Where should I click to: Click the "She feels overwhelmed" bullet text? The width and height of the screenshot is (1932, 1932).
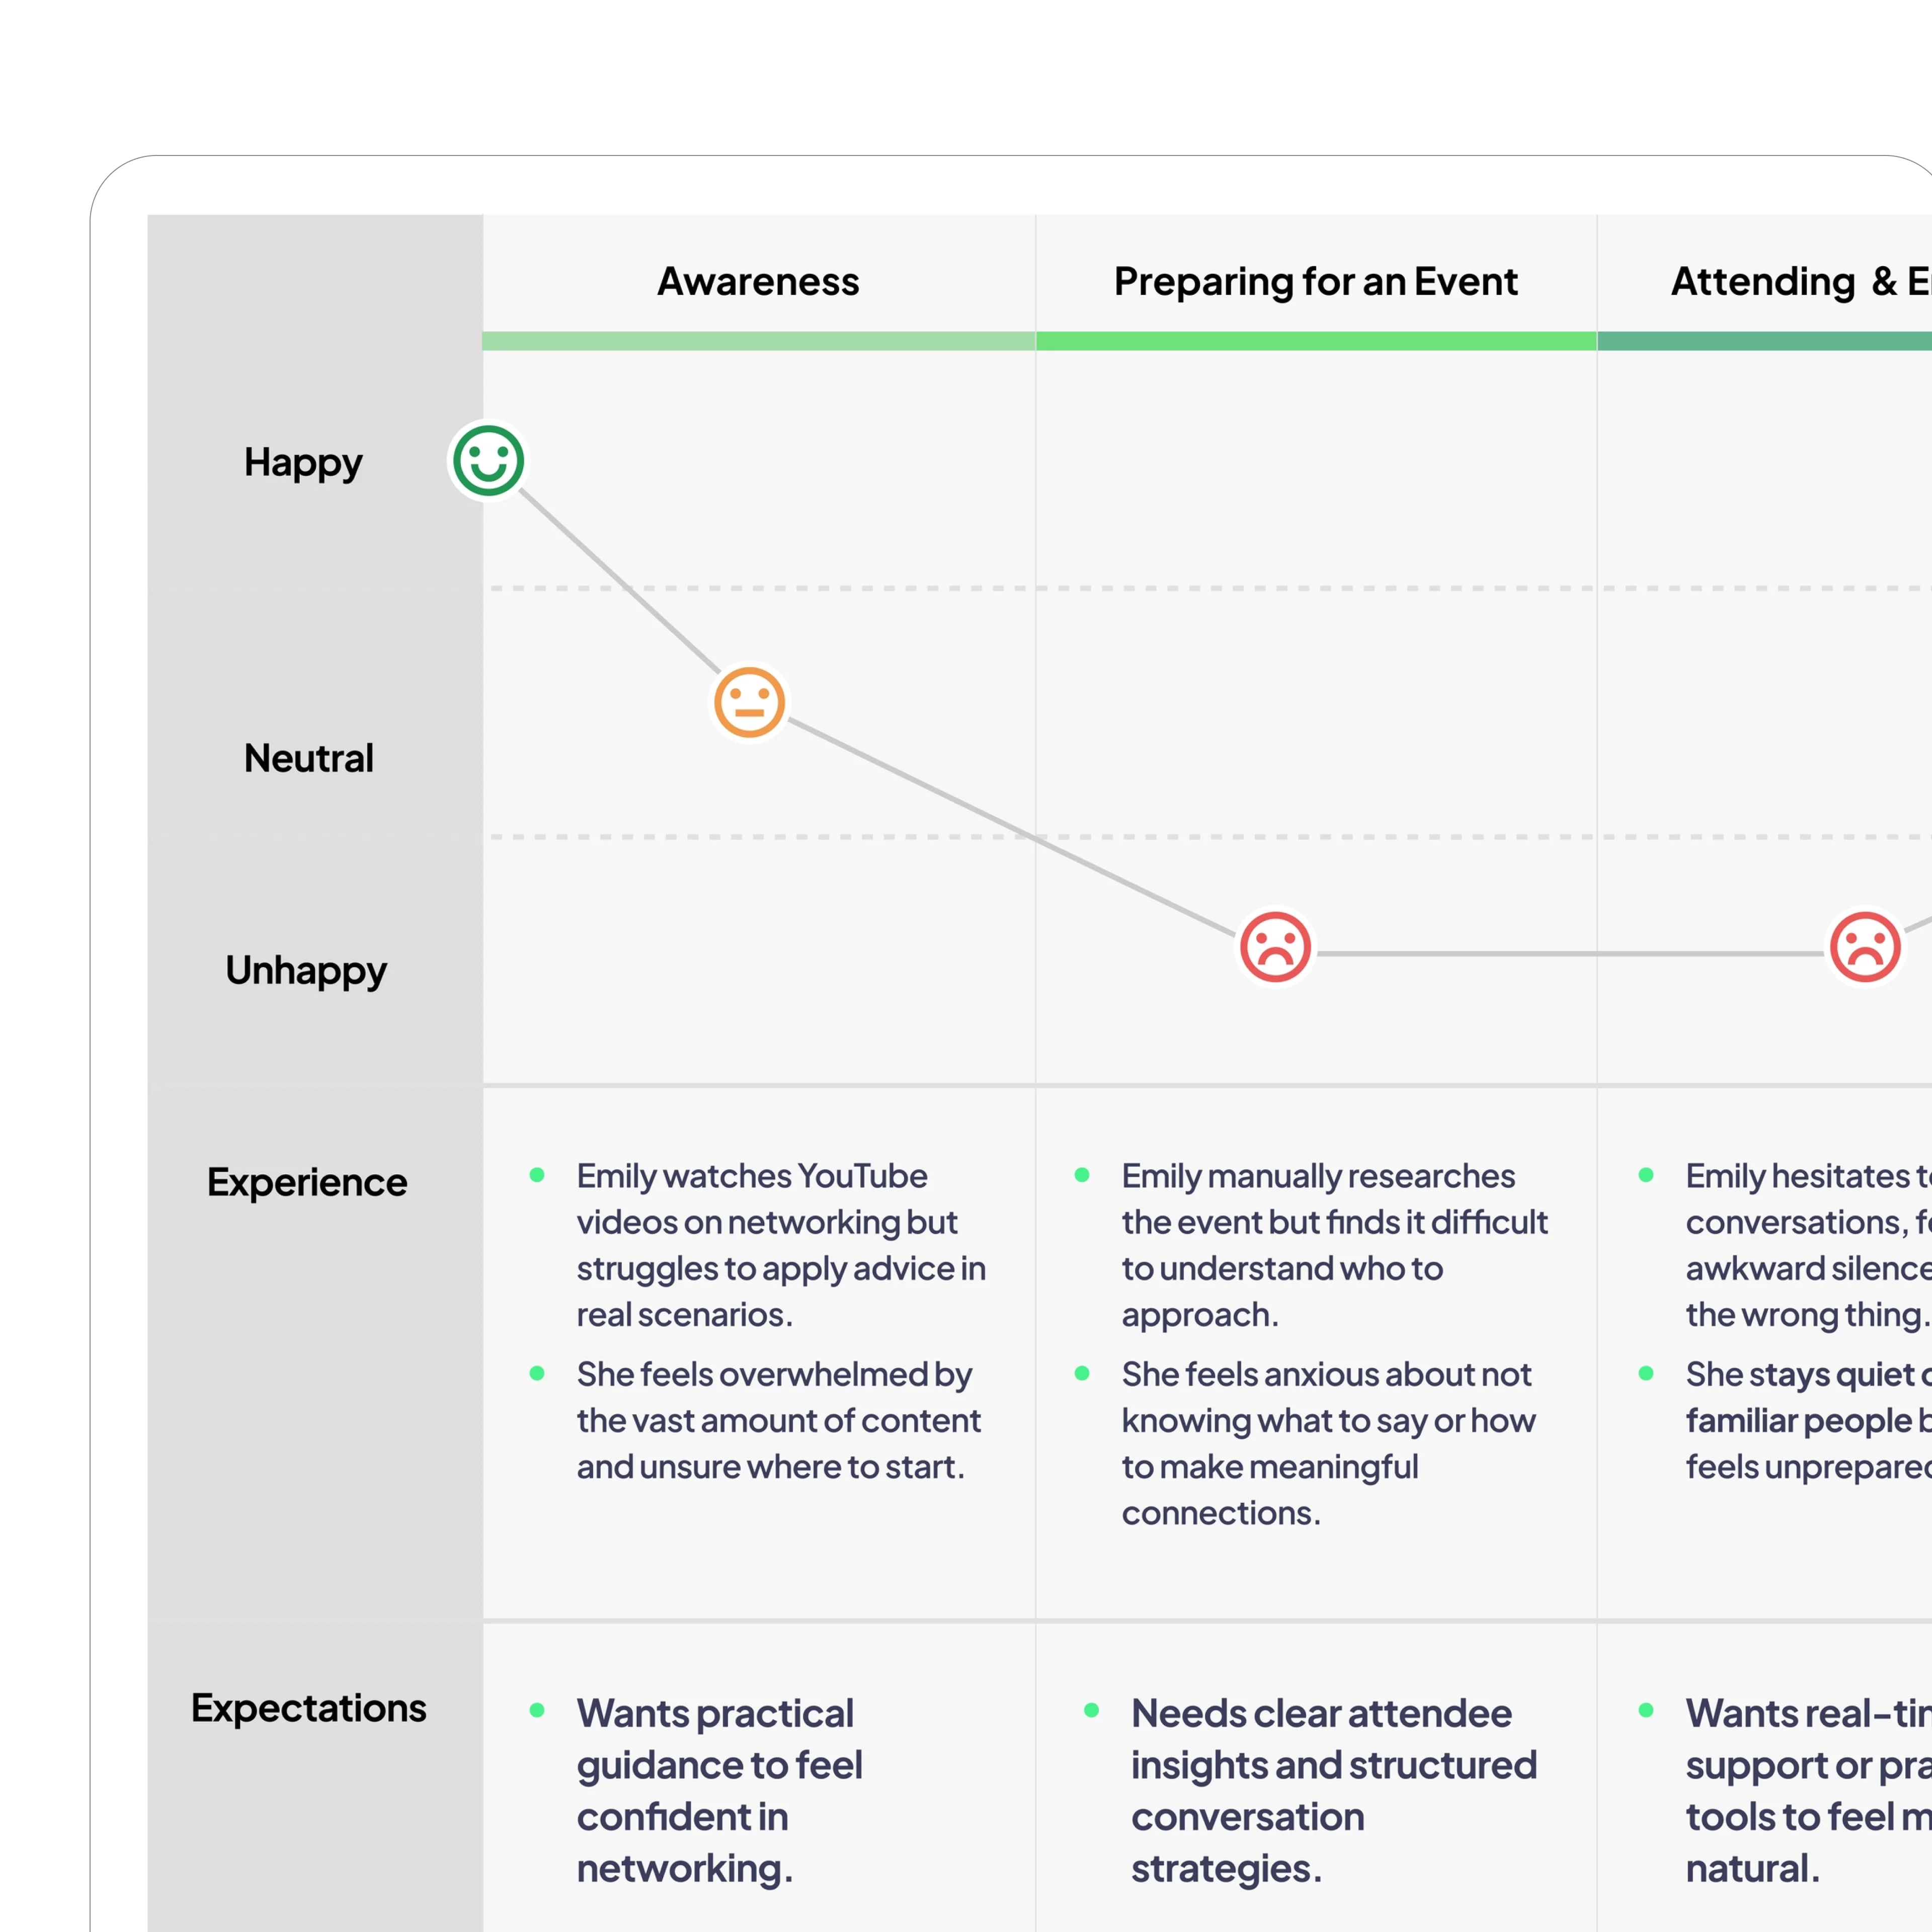[x=778, y=1420]
